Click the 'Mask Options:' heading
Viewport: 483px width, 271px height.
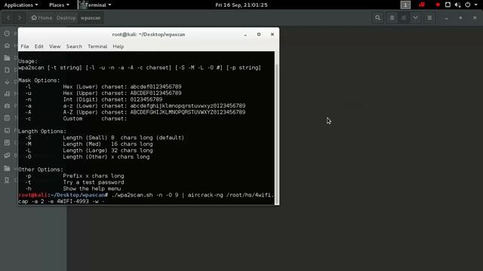pos(39,81)
